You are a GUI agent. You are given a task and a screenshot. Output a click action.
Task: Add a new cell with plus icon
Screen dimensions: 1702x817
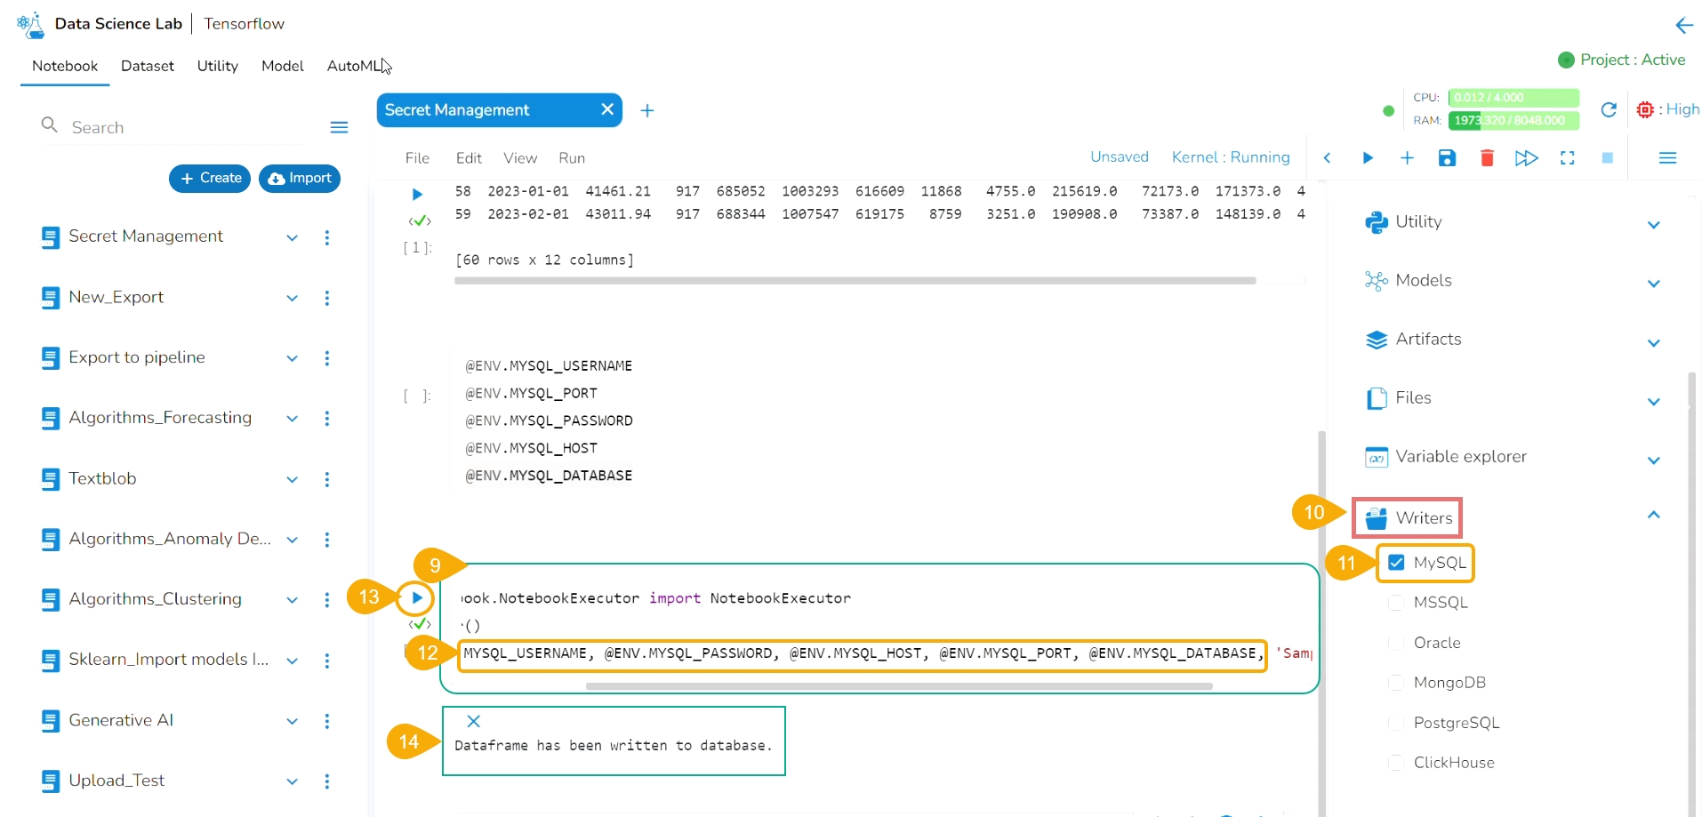(x=1407, y=158)
